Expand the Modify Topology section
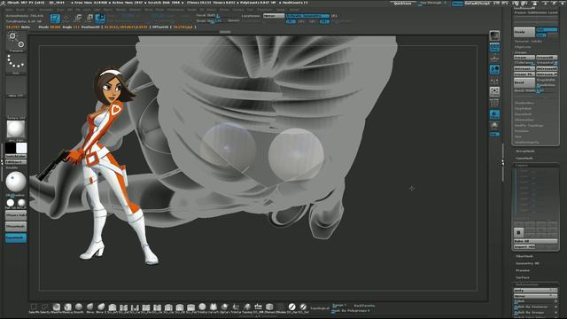This screenshot has height=319, width=567. tap(529, 126)
